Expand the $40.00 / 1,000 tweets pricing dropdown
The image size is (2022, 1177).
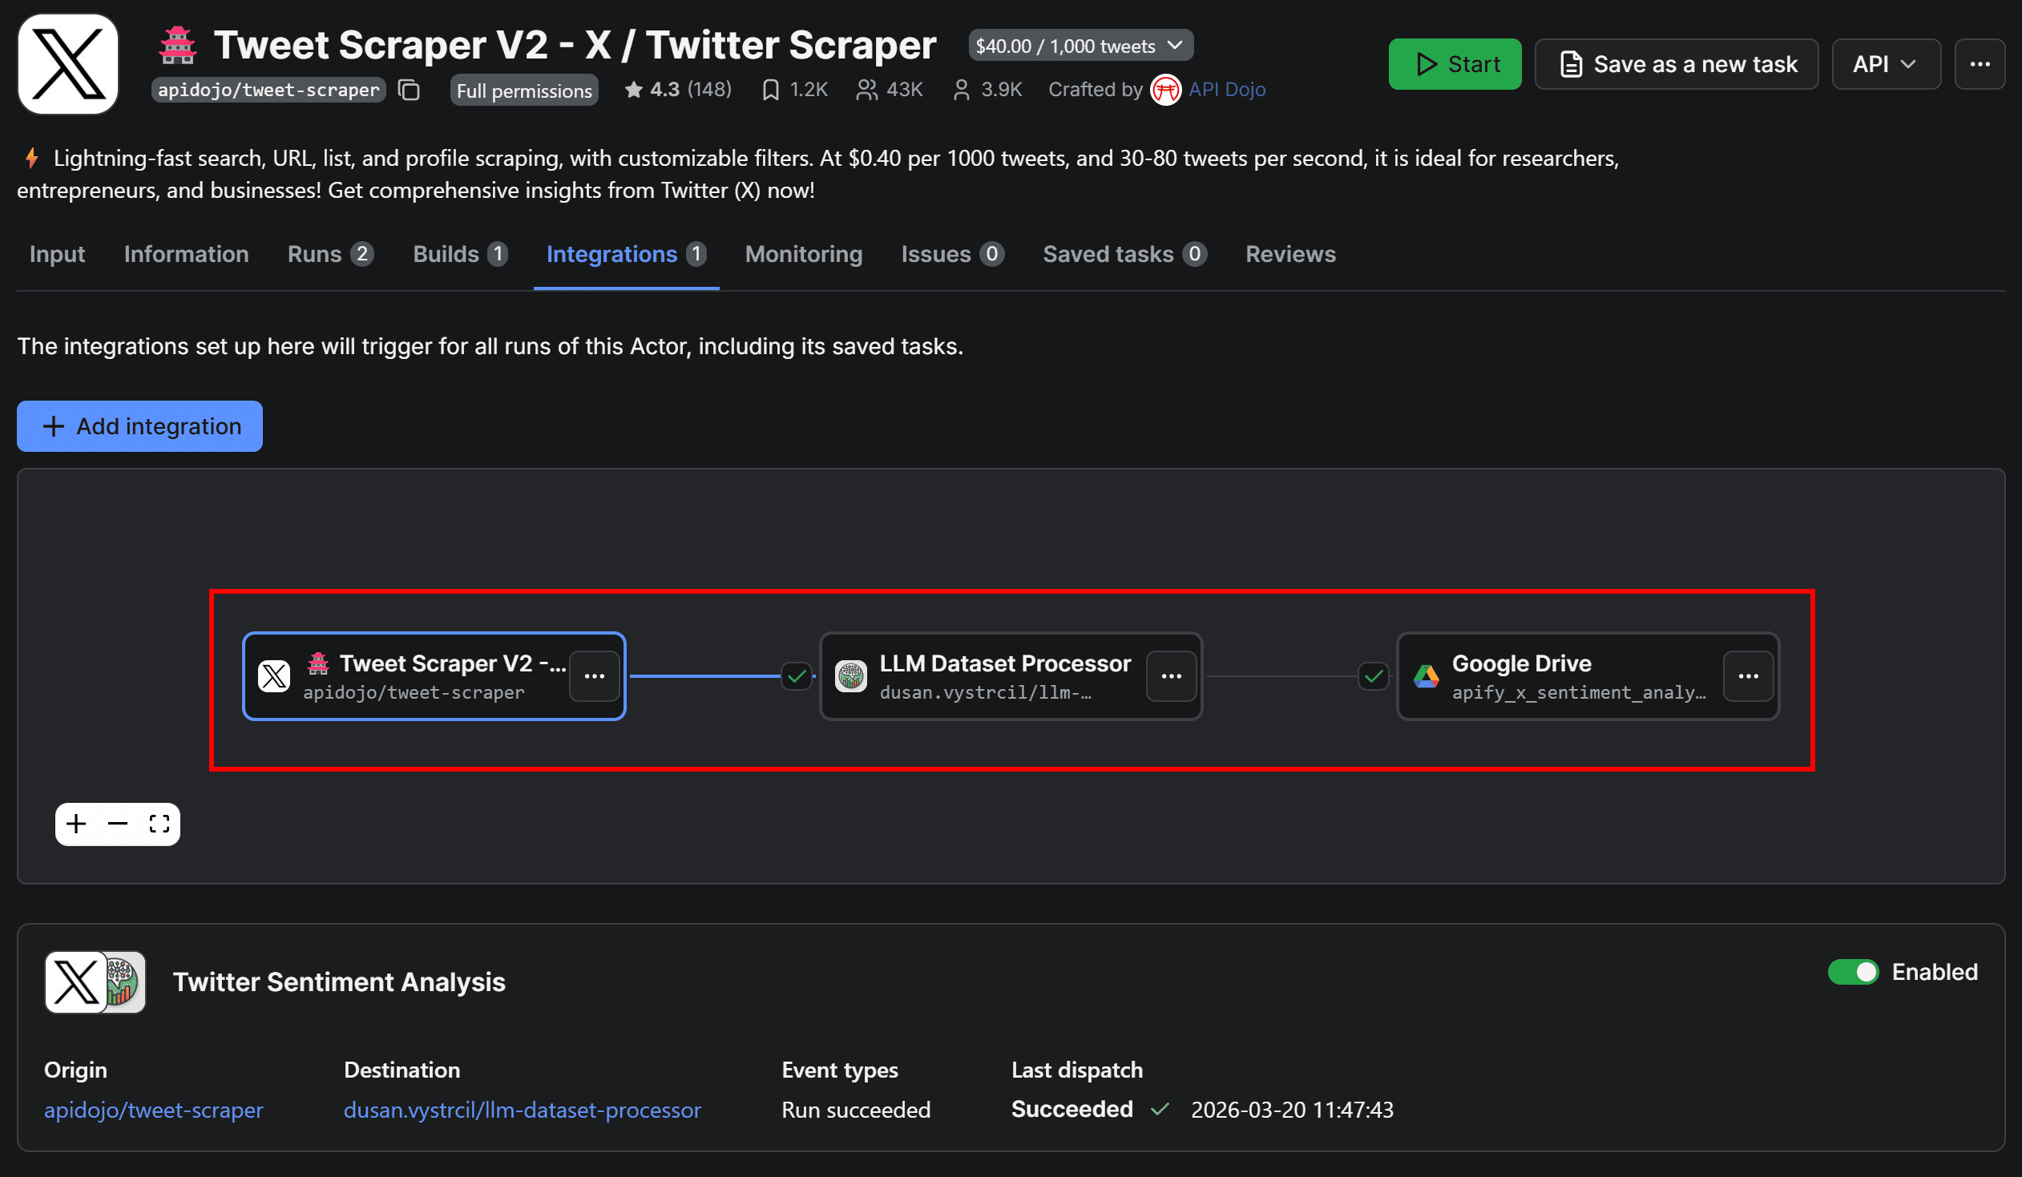[1080, 46]
